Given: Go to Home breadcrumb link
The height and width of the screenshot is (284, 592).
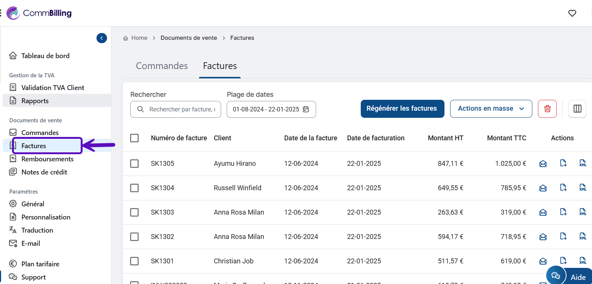Looking at the screenshot, I should pos(139,38).
